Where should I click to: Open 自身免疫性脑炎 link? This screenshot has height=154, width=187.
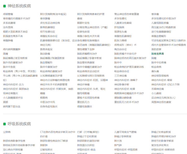click(x=49, y=107)
